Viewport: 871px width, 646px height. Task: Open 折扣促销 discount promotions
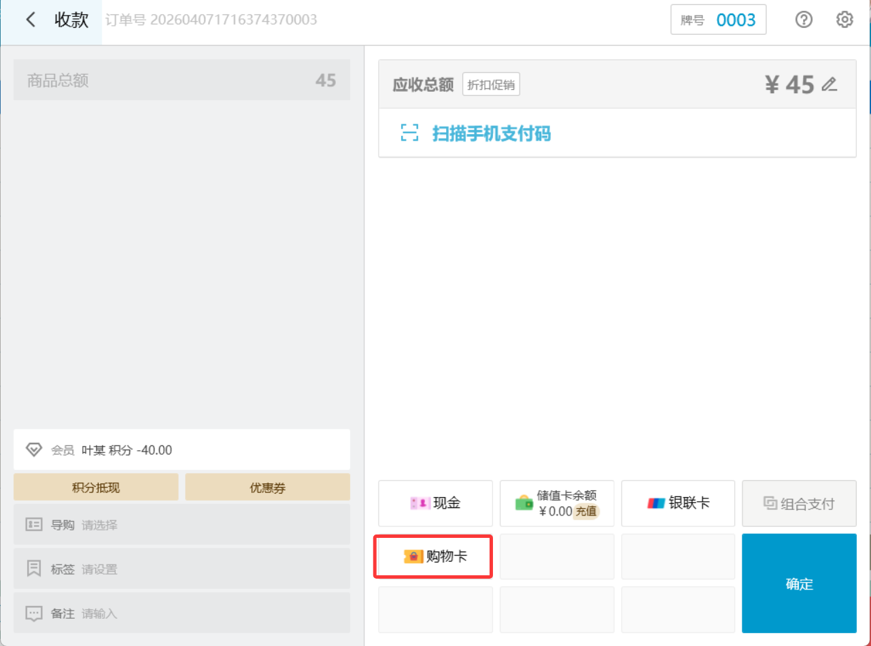(491, 85)
